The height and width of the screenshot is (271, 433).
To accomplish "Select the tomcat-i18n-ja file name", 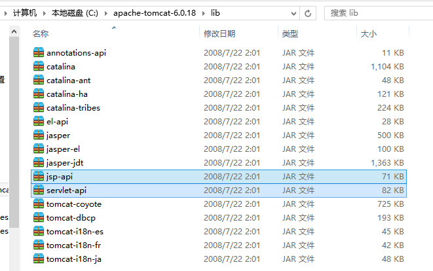I will tap(74, 259).
